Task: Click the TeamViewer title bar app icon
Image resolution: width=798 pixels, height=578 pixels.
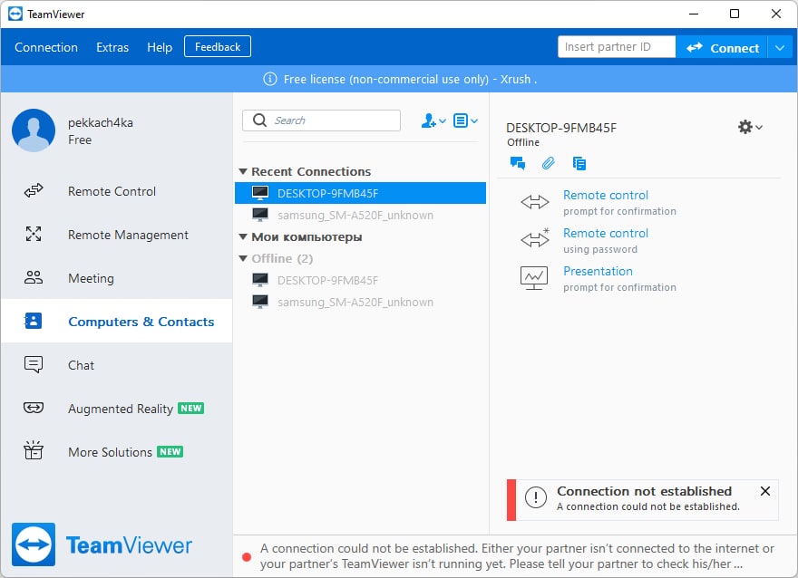Action: [x=15, y=14]
